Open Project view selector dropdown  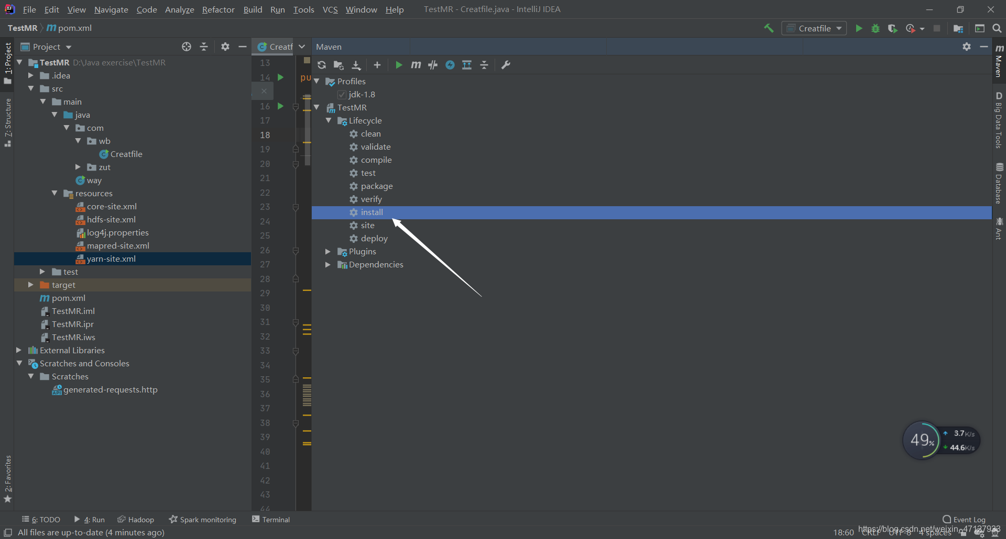tap(46, 47)
